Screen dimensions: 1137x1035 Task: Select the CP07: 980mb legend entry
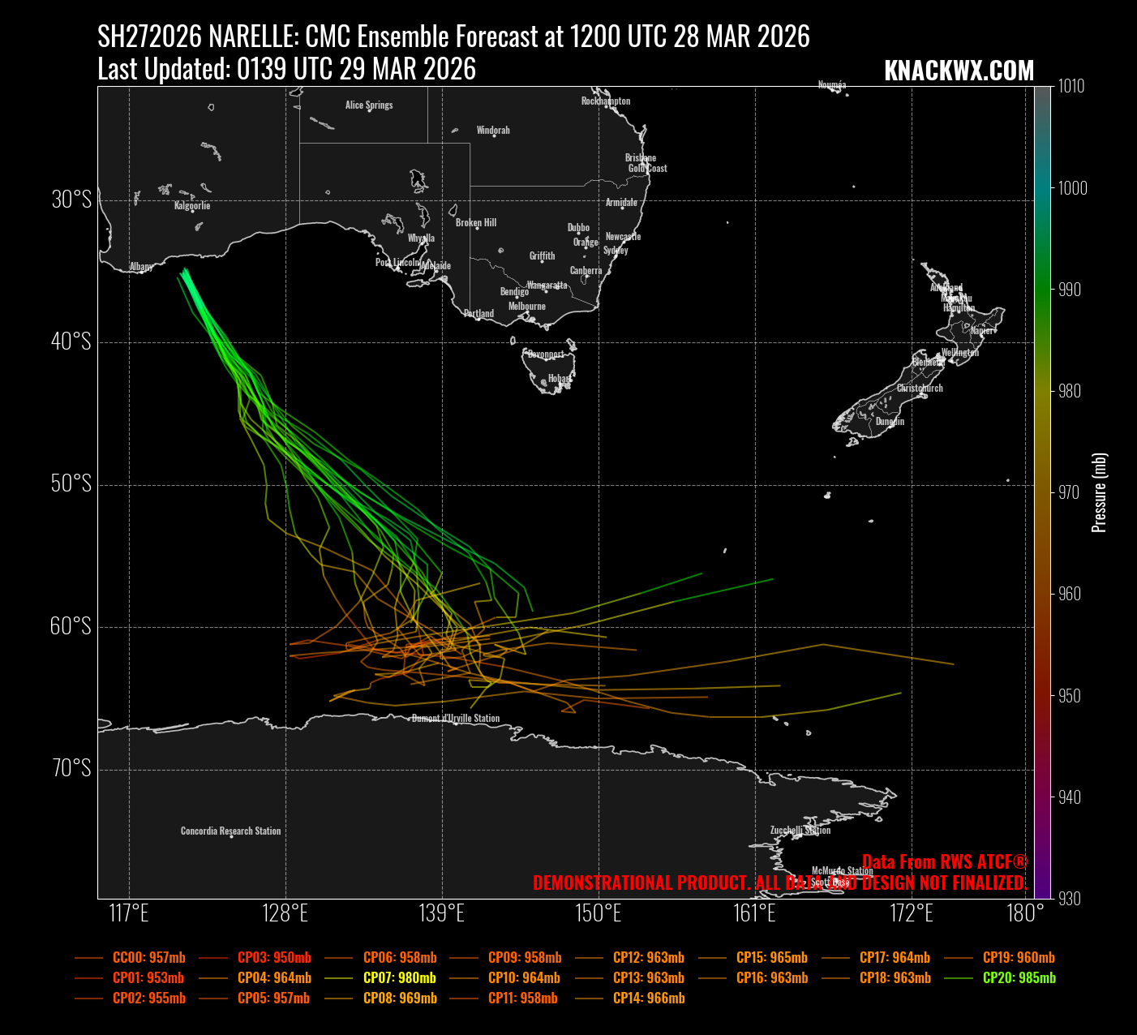coord(399,978)
